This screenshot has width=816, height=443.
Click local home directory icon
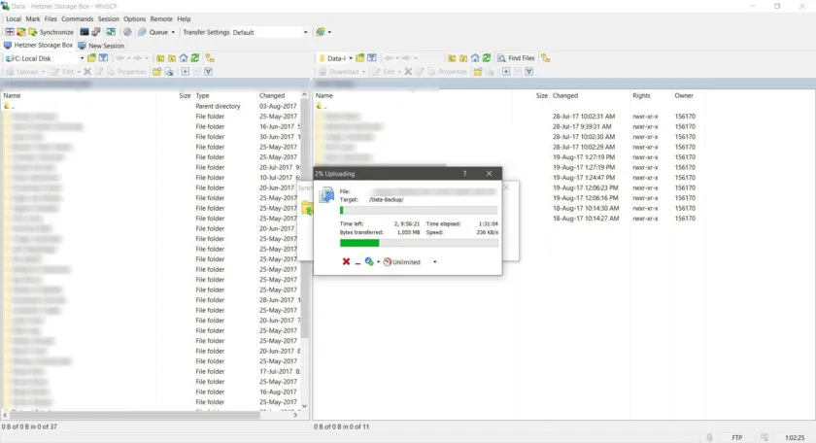pos(184,58)
